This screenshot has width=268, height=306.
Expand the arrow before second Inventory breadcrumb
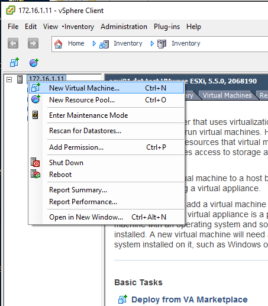(152, 43)
